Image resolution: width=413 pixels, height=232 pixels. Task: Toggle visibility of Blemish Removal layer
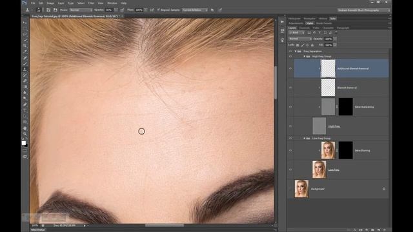click(x=290, y=88)
